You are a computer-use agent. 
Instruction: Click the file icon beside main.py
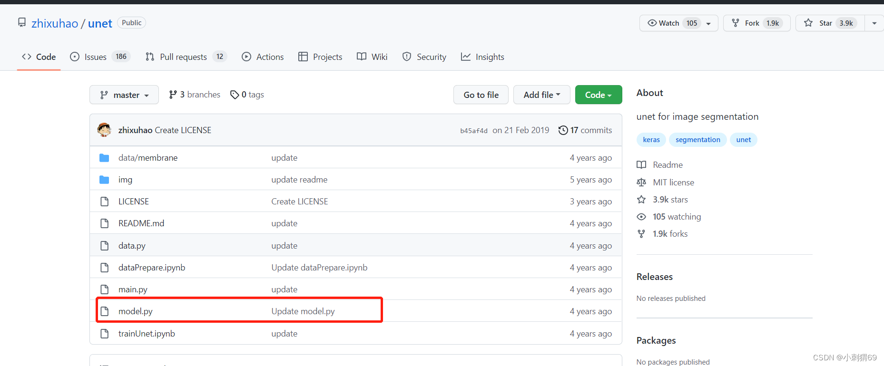(x=105, y=289)
